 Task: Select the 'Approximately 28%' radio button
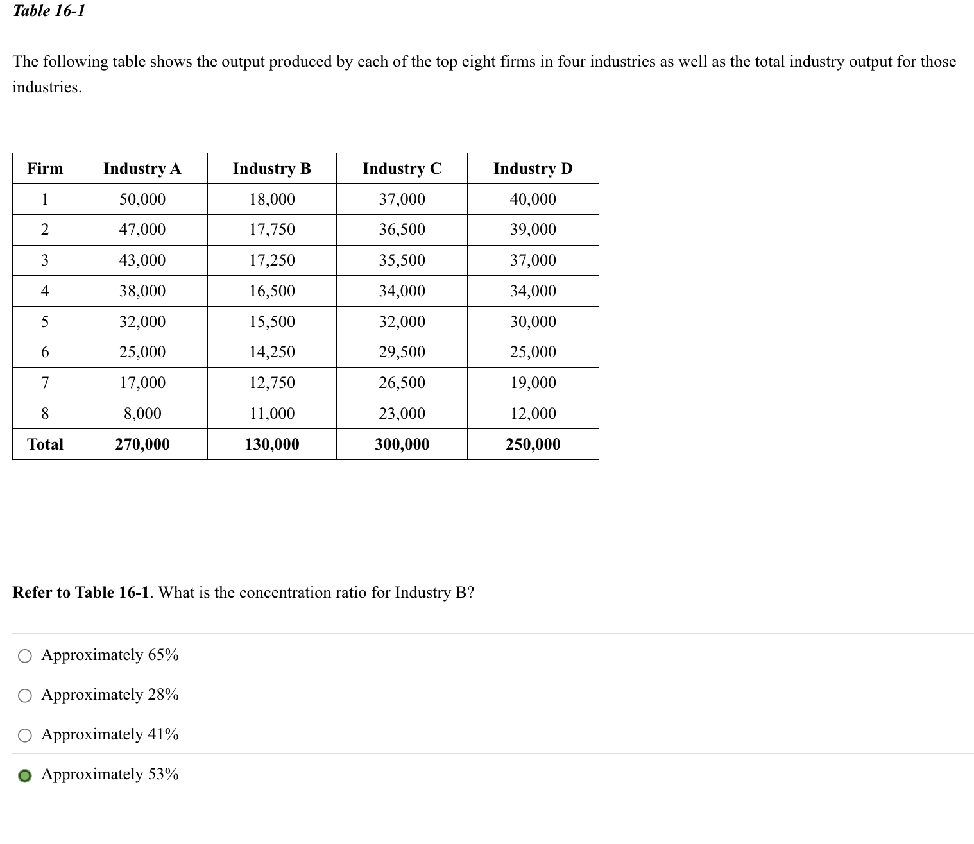[x=24, y=695]
